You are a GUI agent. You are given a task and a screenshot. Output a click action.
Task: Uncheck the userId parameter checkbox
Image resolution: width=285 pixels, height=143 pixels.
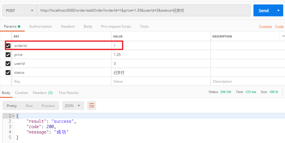(x=8, y=64)
